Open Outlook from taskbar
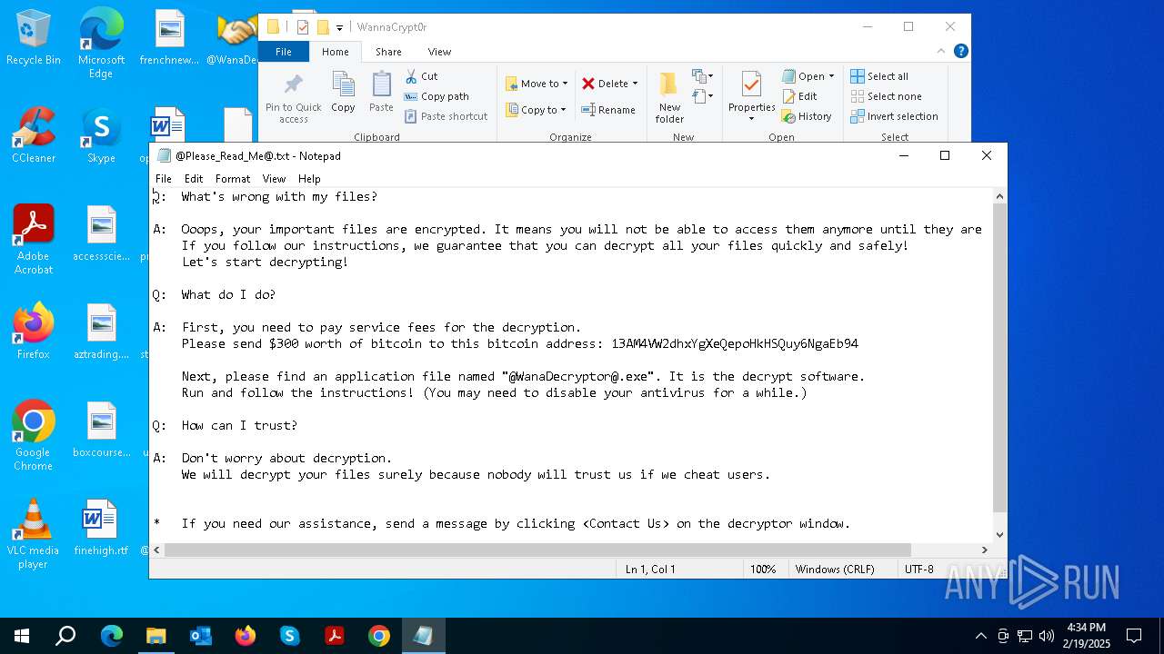1164x654 pixels. [201, 636]
